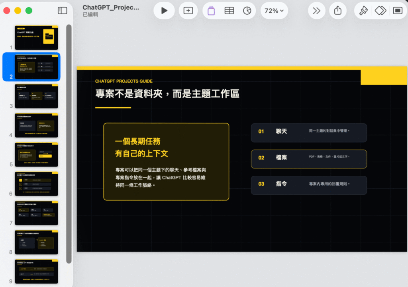Select slide 5 thumbnail
The height and width of the screenshot is (287, 408).
tap(36, 155)
